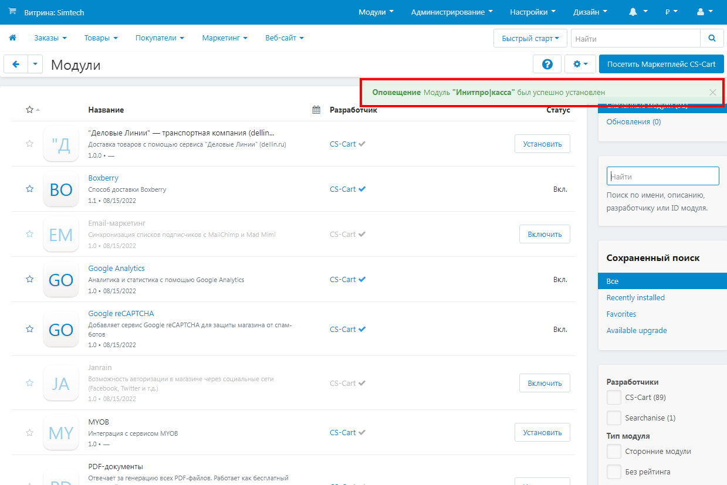Click the calendar icon in table header
The width and height of the screenshot is (727, 485).
[316, 110]
